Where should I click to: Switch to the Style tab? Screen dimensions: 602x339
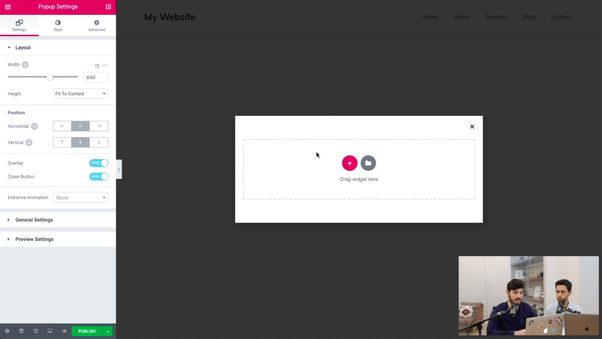coord(58,25)
